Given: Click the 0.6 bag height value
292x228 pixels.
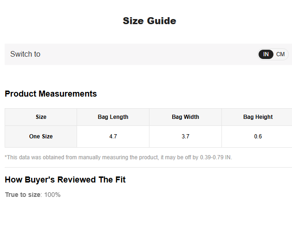Looking at the screenshot, I should point(258,137).
